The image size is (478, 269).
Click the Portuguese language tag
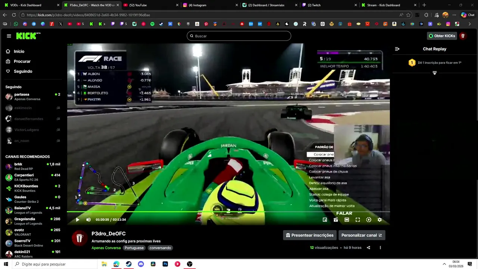click(x=134, y=248)
